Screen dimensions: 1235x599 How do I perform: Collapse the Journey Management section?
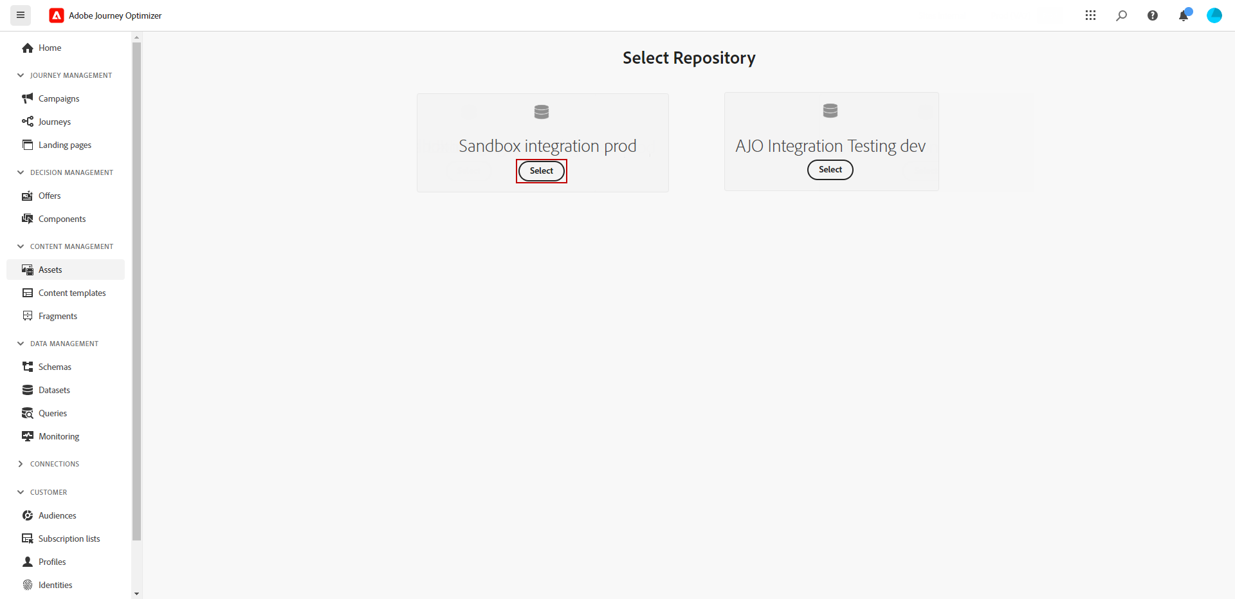tap(21, 75)
